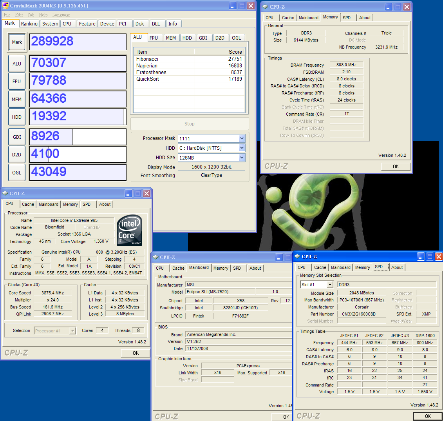Open the Language menu in CrystalMark
443x421 pixels.
61,15
